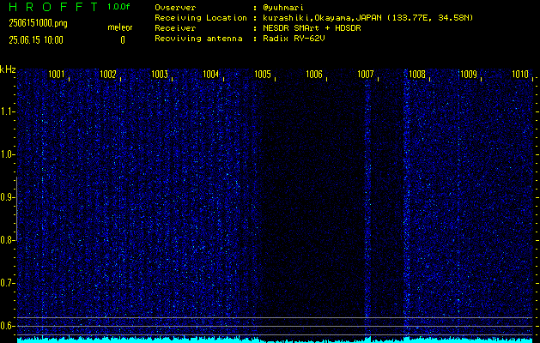The height and width of the screenshot is (343, 540).
Task: Click time marker 1004
Action: tap(211, 74)
